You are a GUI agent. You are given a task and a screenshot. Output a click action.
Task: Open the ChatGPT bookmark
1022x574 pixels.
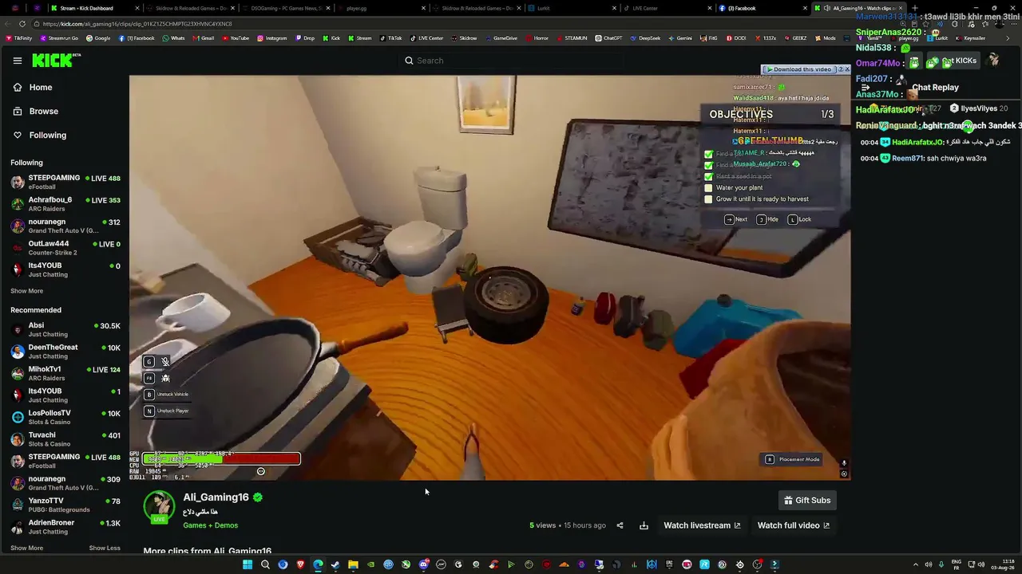[x=608, y=38]
